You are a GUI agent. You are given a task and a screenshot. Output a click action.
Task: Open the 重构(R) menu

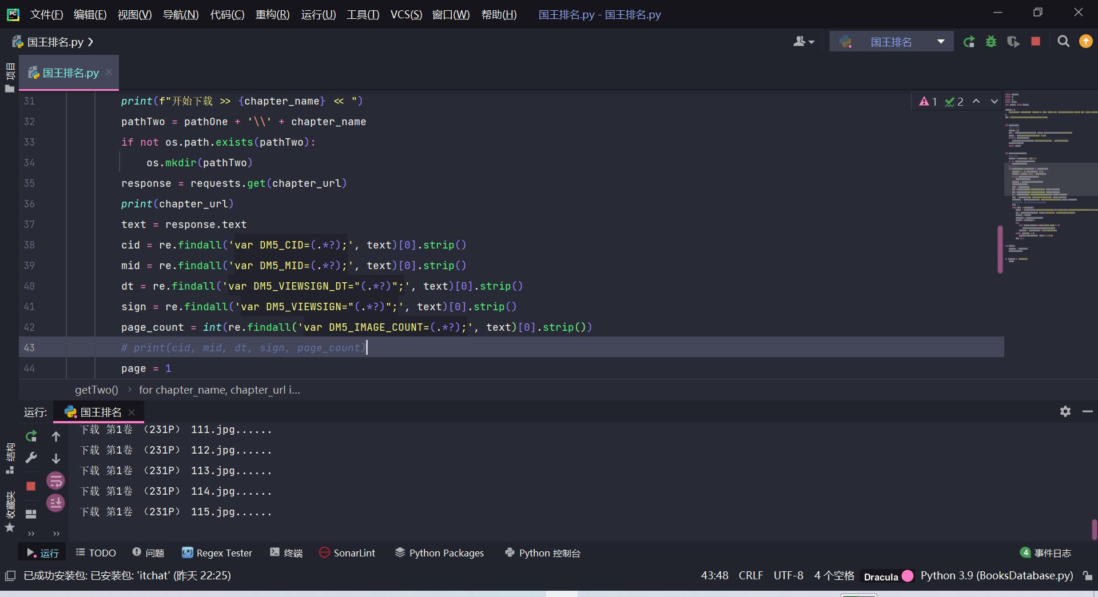[272, 14]
